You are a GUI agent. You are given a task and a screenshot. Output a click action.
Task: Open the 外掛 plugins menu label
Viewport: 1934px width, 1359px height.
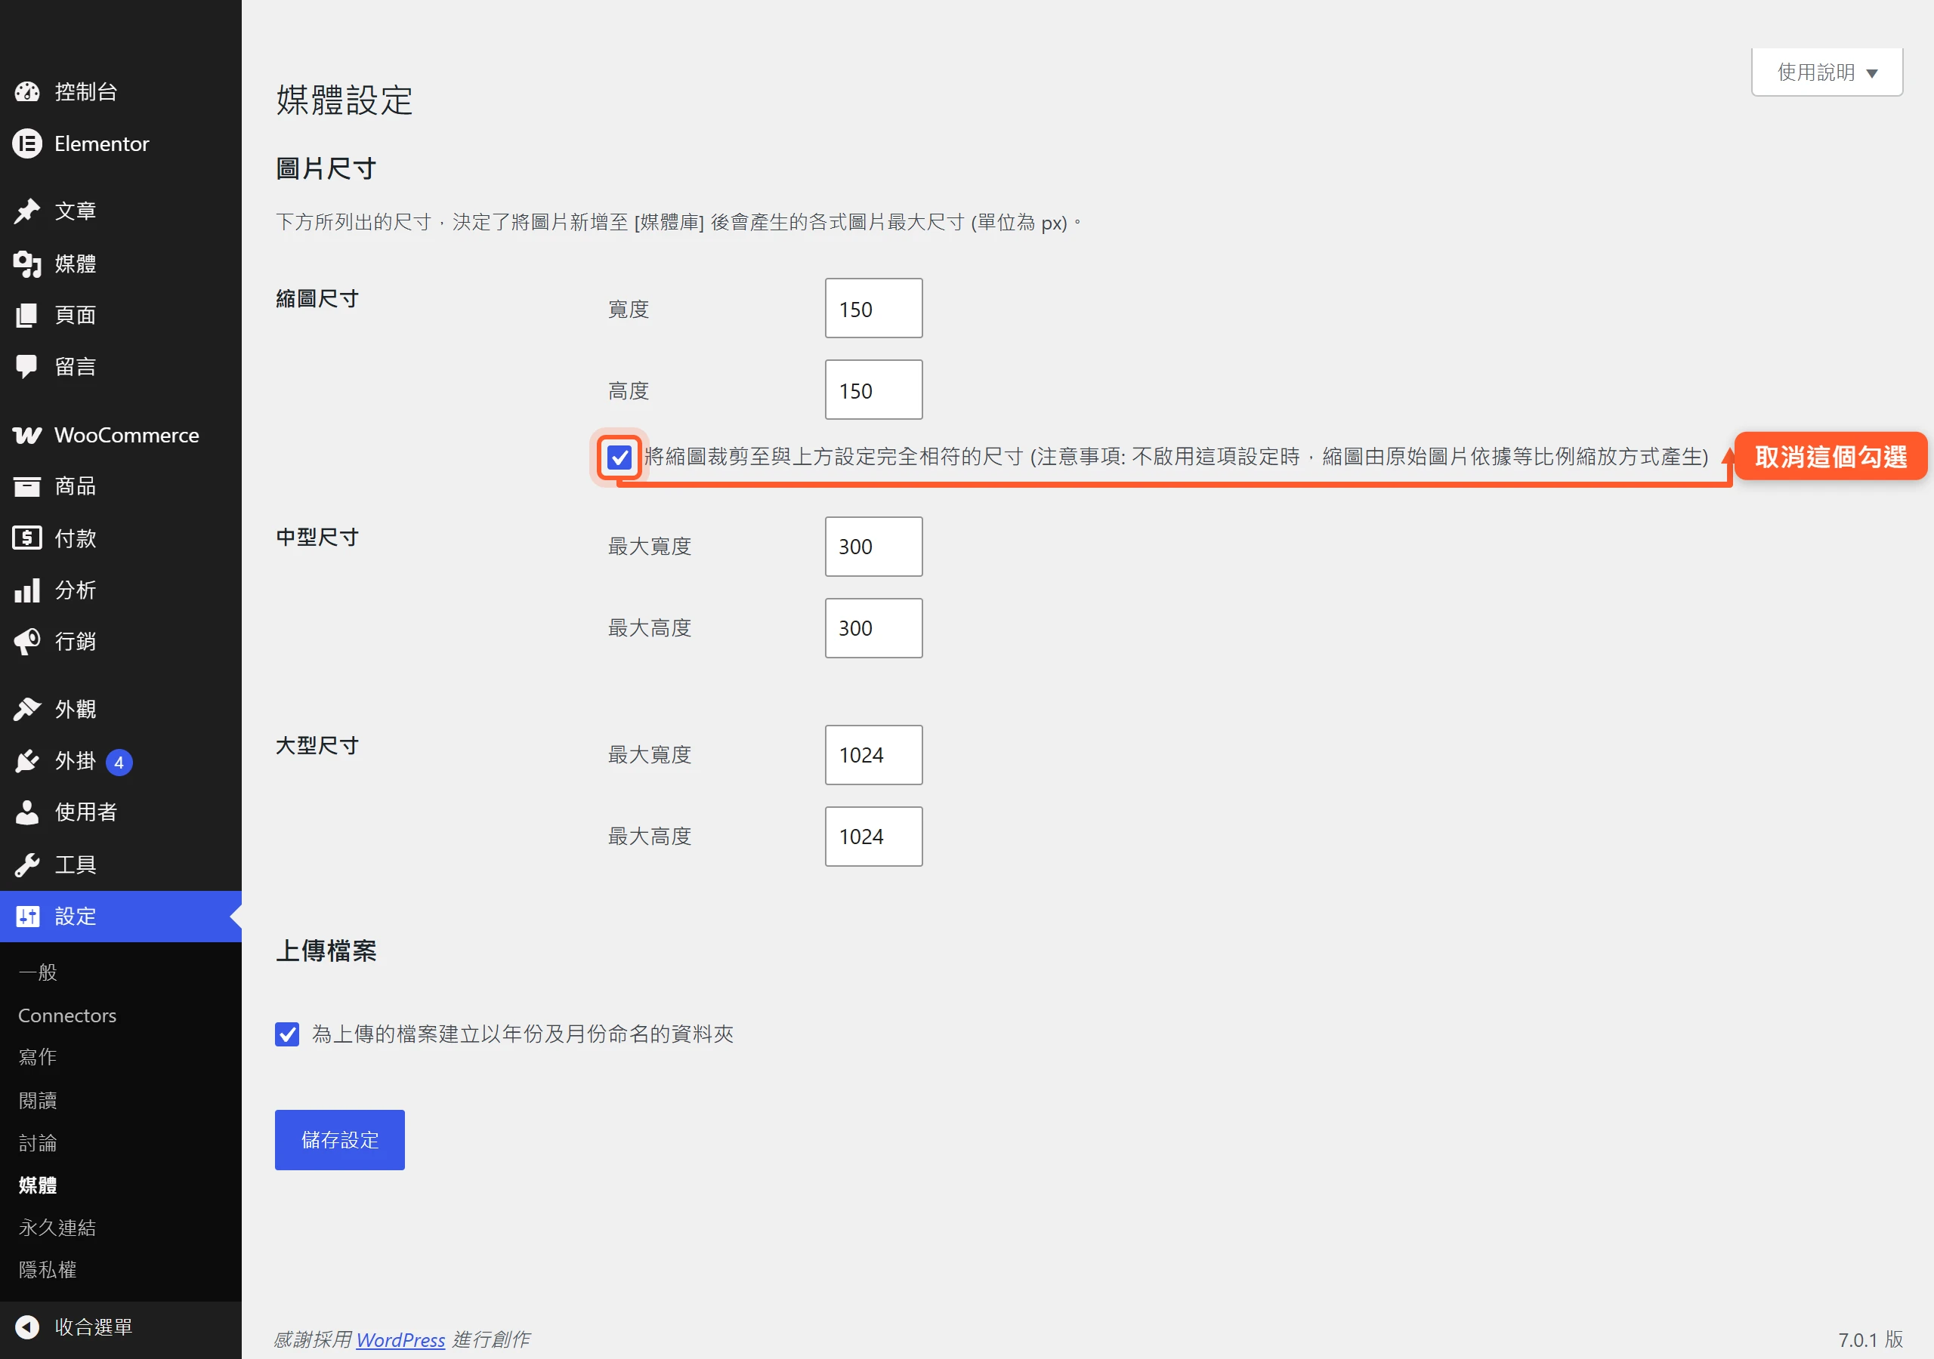click(76, 761)
